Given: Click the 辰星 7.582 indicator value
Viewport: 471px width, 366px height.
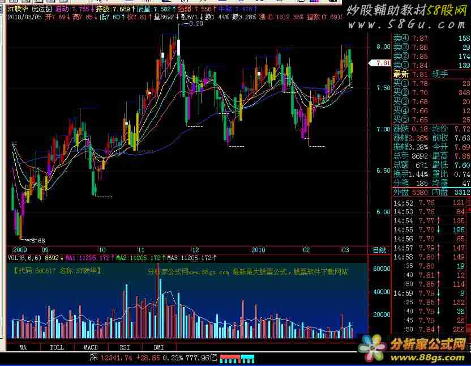Looking at the screenshot, I should (156, 9).
